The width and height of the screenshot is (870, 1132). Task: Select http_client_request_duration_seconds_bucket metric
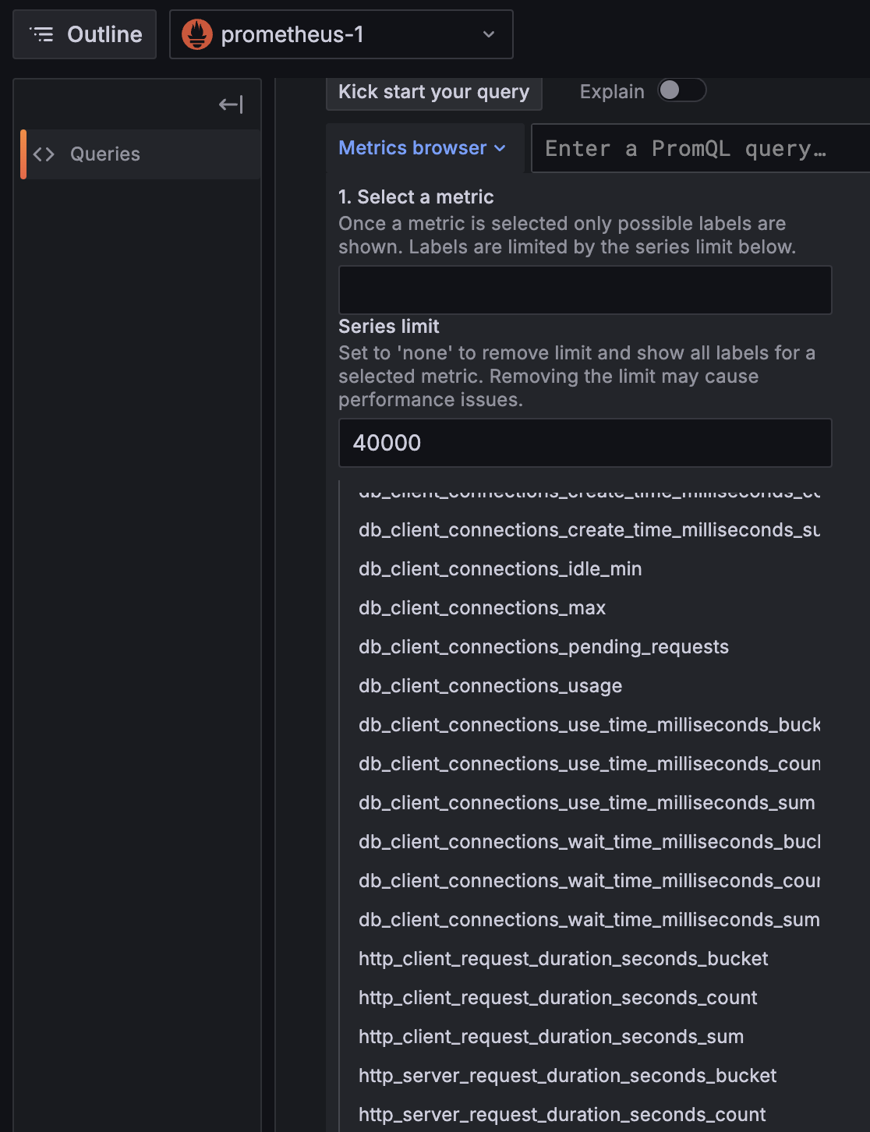pos(563,959)
